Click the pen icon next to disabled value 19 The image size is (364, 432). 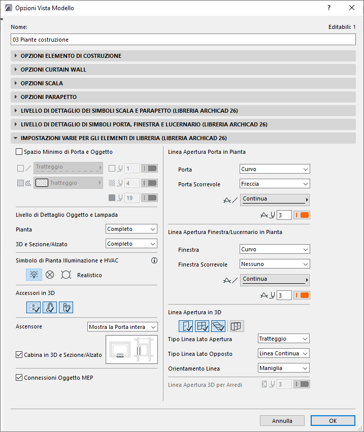(120, 198)
